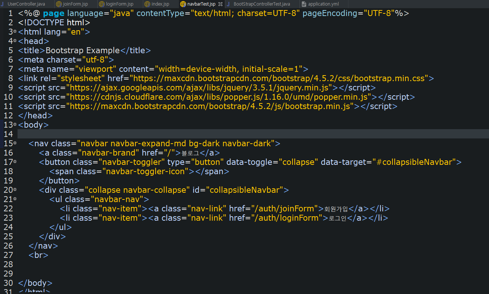Click the "<!DOCTYPE html>" text
489x294 pixels.
pyautogui.click(x=54, y=22)
